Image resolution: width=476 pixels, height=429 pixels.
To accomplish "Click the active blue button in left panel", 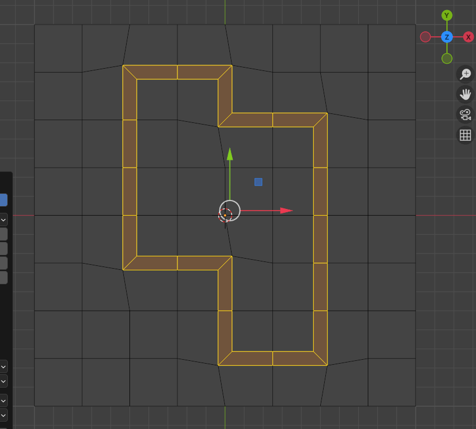I will [x=3, y=200].
